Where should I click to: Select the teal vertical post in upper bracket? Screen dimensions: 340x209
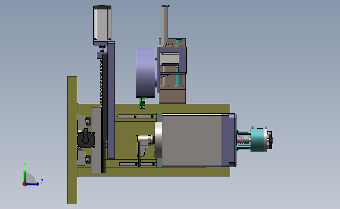click(x=179, y=76)
